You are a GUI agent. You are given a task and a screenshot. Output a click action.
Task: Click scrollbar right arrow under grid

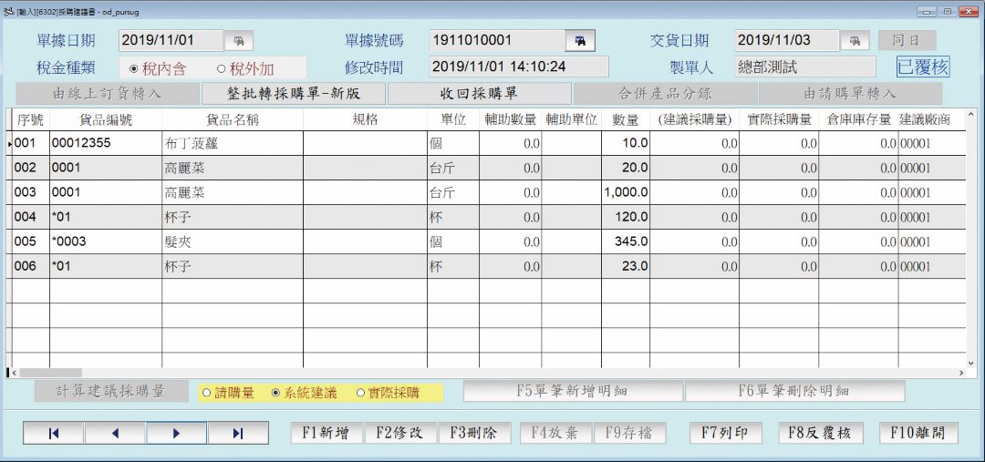[961, 373]
